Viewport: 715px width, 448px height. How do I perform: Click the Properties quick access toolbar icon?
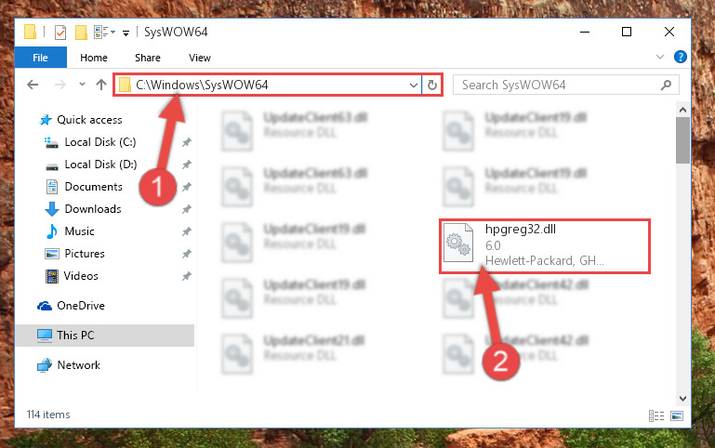60,33
